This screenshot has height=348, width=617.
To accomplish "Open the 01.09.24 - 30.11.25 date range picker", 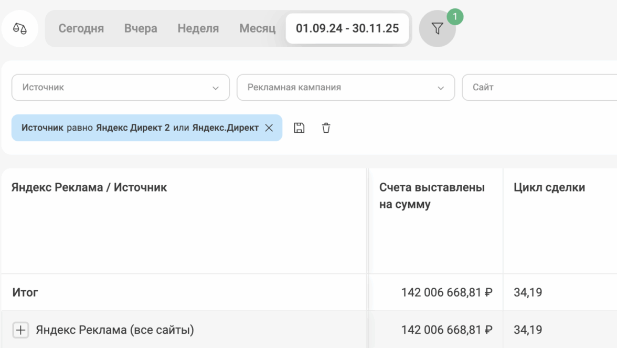I will 347,28.
